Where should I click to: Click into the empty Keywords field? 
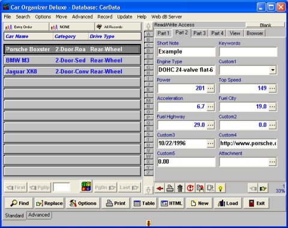(248, 52)
